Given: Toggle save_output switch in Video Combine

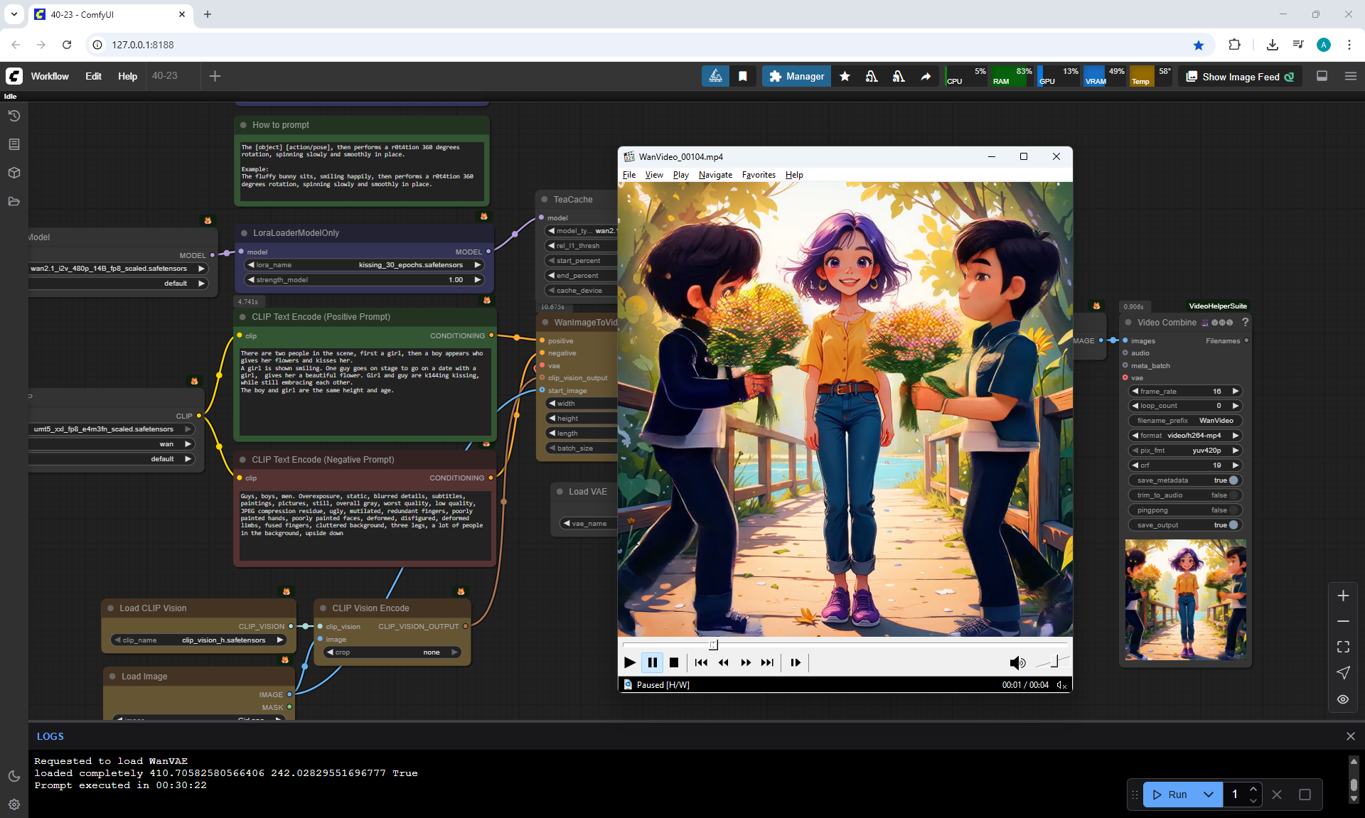Looking at the screenshot, I should point(1233,525).
